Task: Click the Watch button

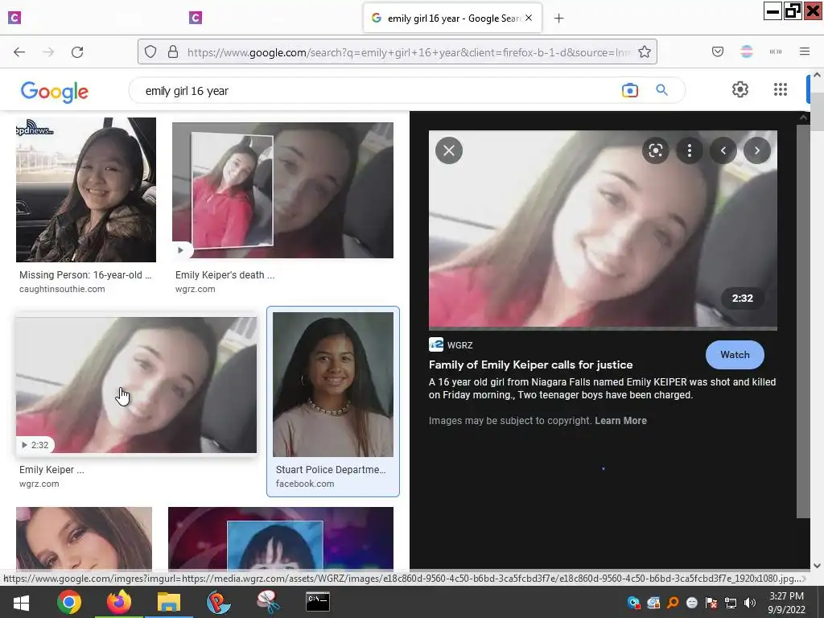Action: coord(735,355)
